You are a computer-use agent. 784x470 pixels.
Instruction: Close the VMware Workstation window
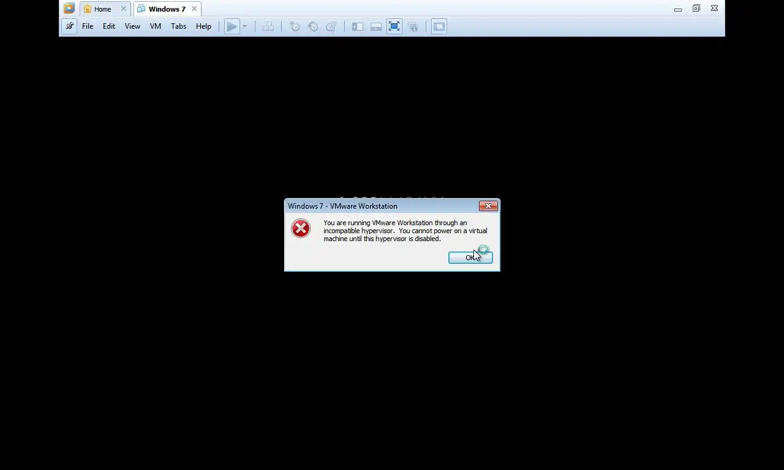(715, 9)
